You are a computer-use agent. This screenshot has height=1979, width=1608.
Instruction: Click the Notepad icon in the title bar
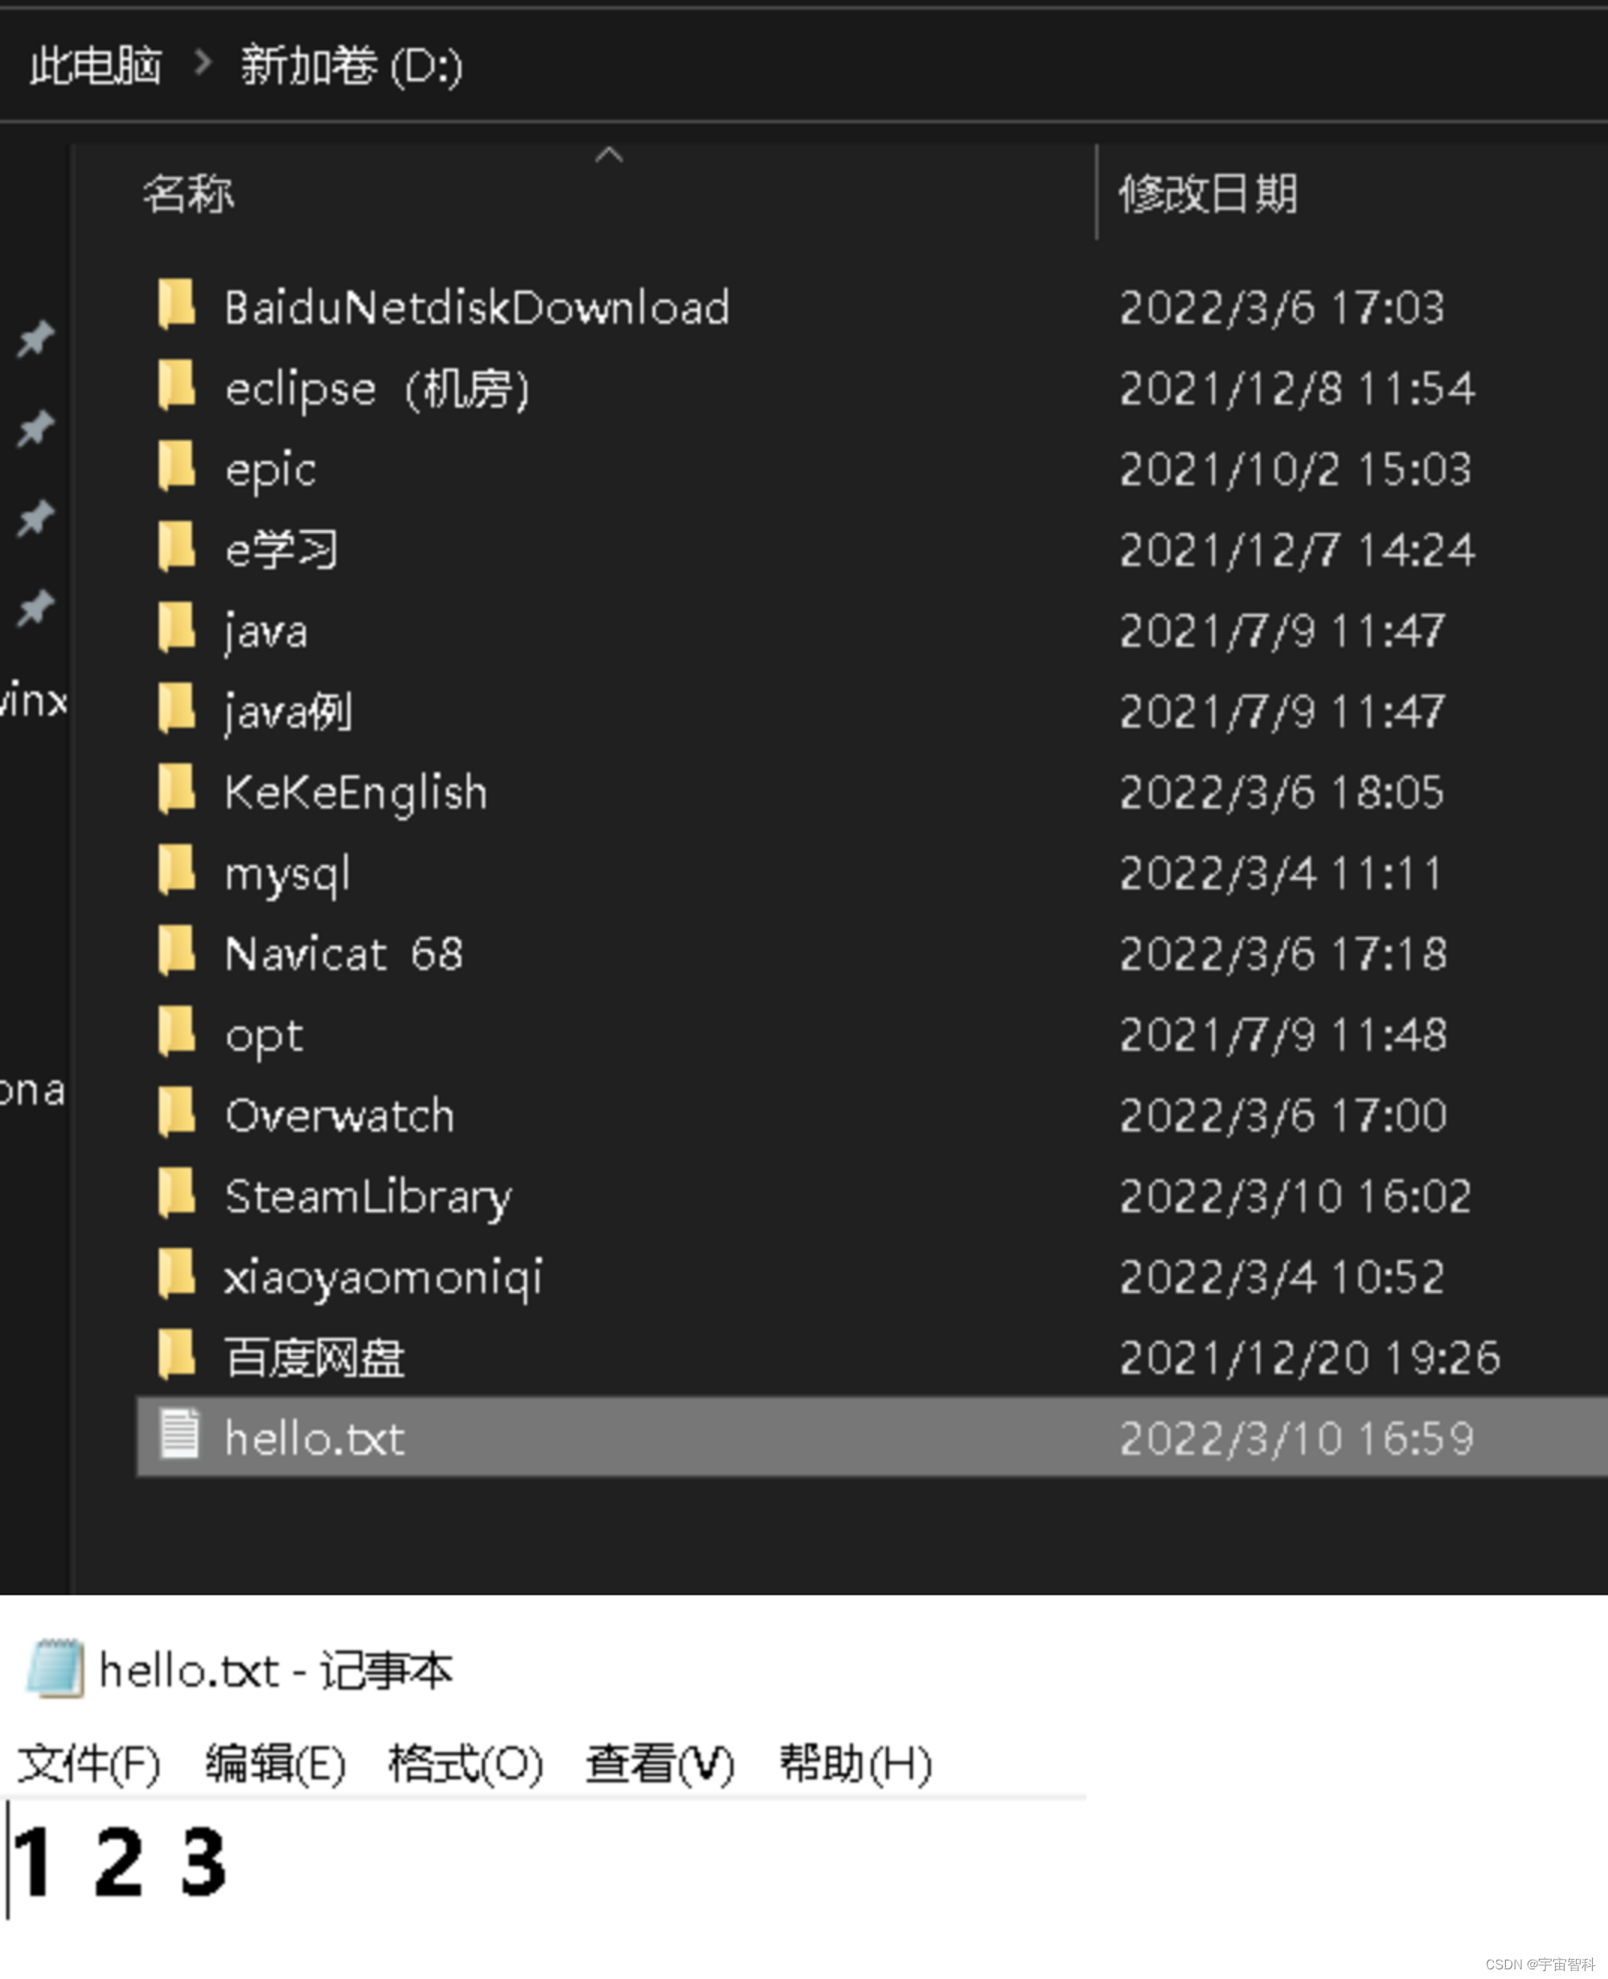tap(55, 1669)
